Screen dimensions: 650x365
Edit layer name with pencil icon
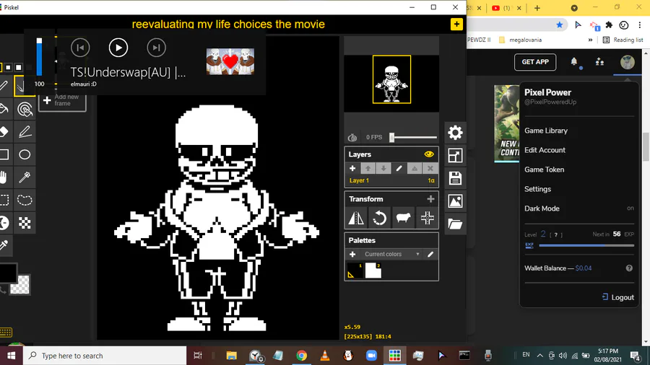pos(399,168)
